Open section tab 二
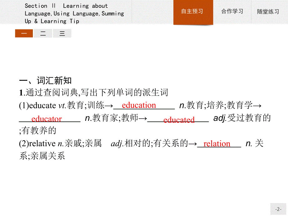288x216 pixels. pyautogui.click(x=43, y=33)
